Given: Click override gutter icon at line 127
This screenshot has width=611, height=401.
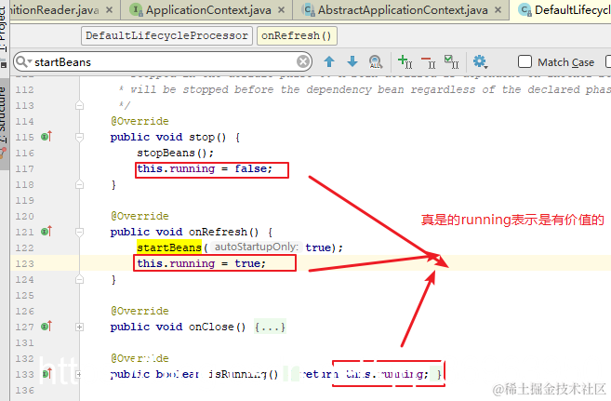Looking at the screenshot, I should [46, 327].
